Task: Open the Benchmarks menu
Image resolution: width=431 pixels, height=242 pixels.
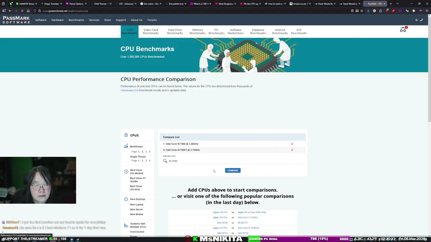Action: tap(76, 20)
